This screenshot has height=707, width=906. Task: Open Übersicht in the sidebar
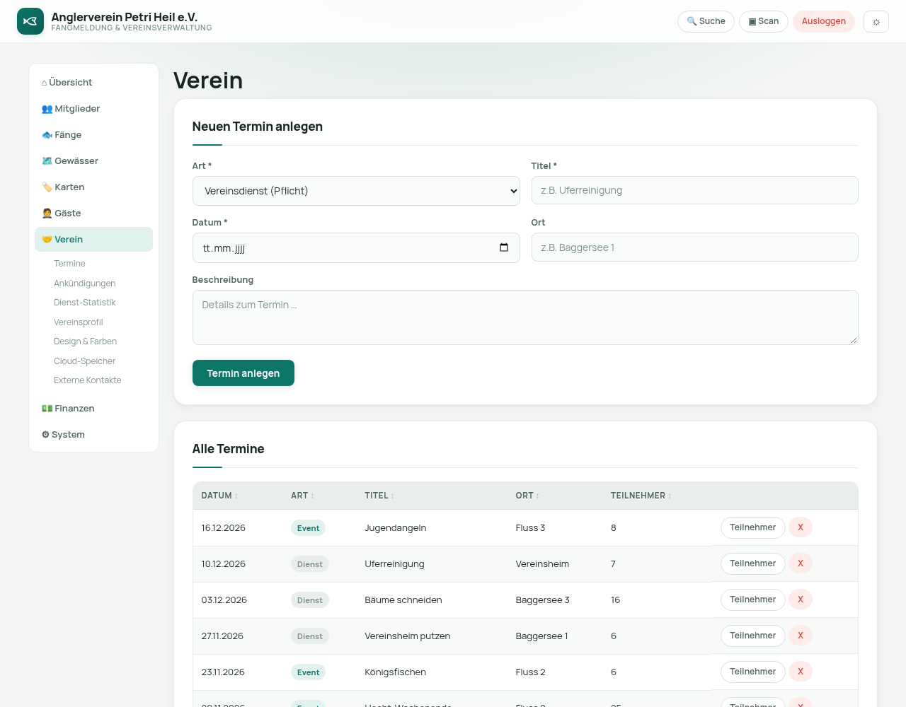coord(93,83)
